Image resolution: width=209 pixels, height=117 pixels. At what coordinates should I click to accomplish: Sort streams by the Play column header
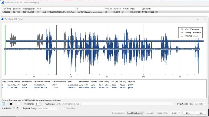point(4,82)
